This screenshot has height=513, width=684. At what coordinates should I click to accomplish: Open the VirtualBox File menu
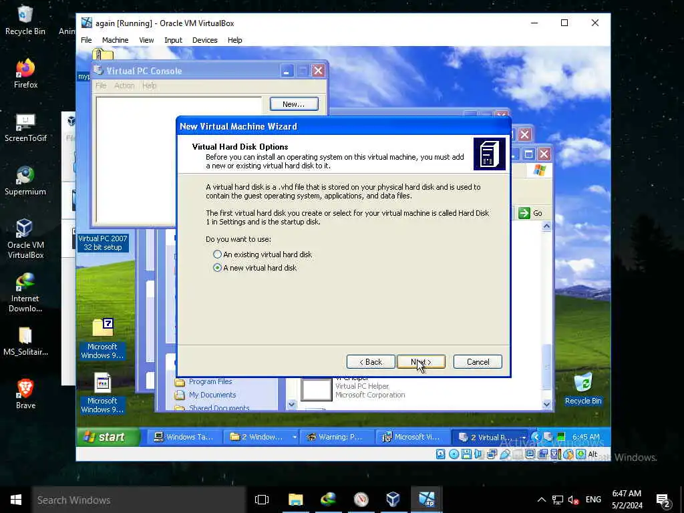click(86, 40)
